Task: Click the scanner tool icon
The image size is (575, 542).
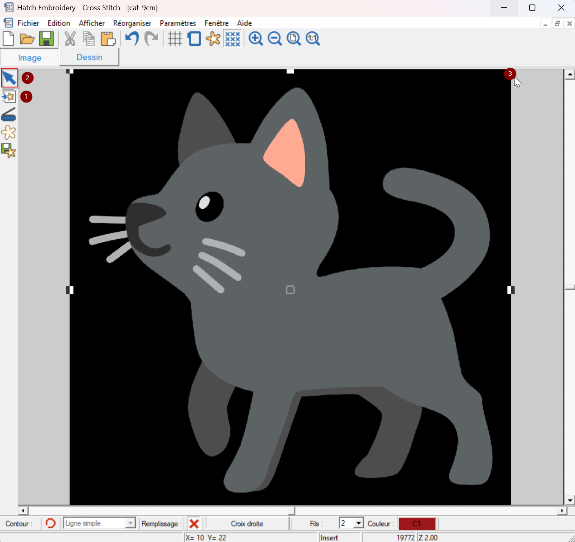Action: (x=9, y=115)
